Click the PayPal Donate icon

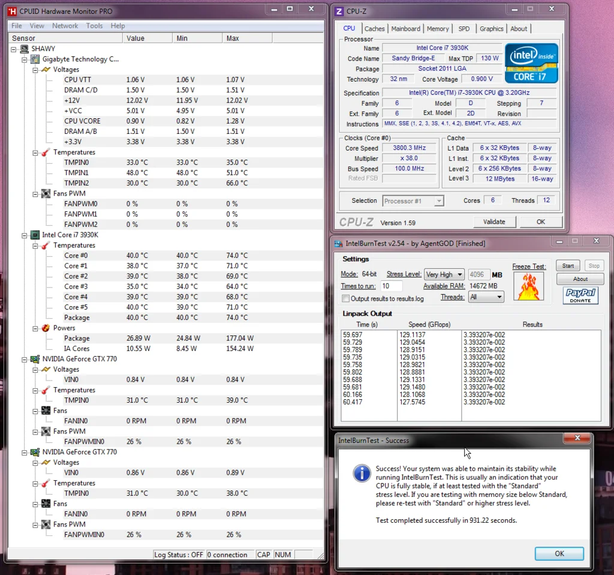[580, 295]
